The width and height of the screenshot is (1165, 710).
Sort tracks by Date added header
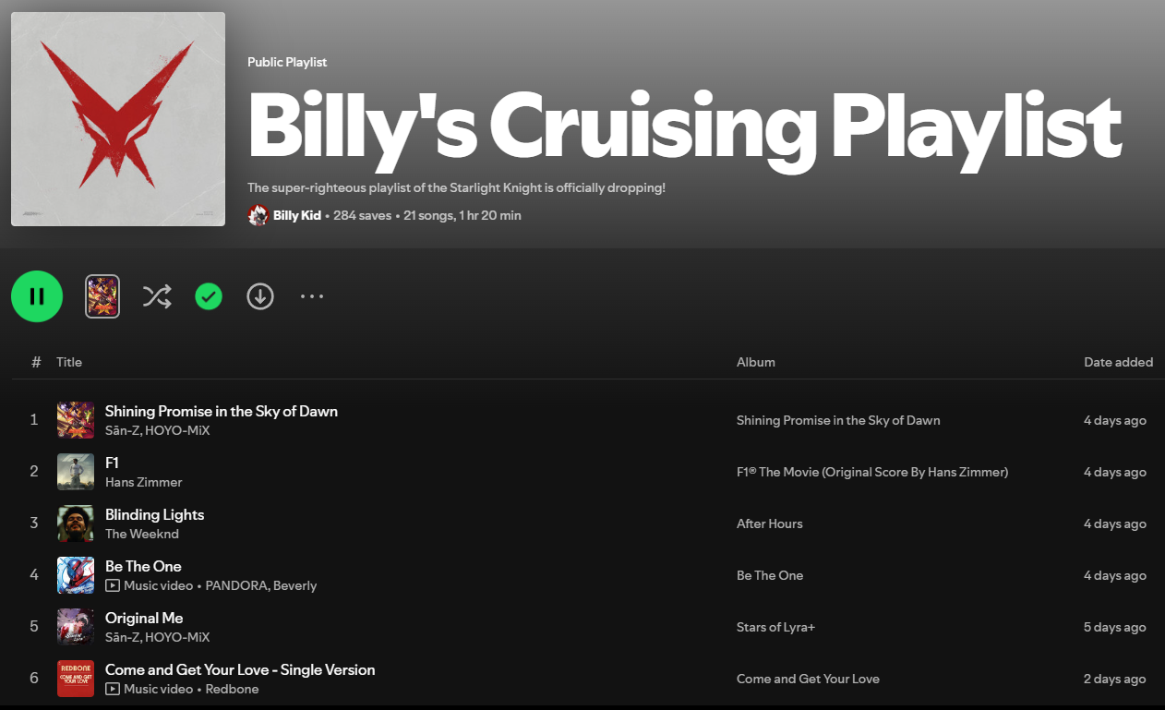click(x=1118, y=362)
